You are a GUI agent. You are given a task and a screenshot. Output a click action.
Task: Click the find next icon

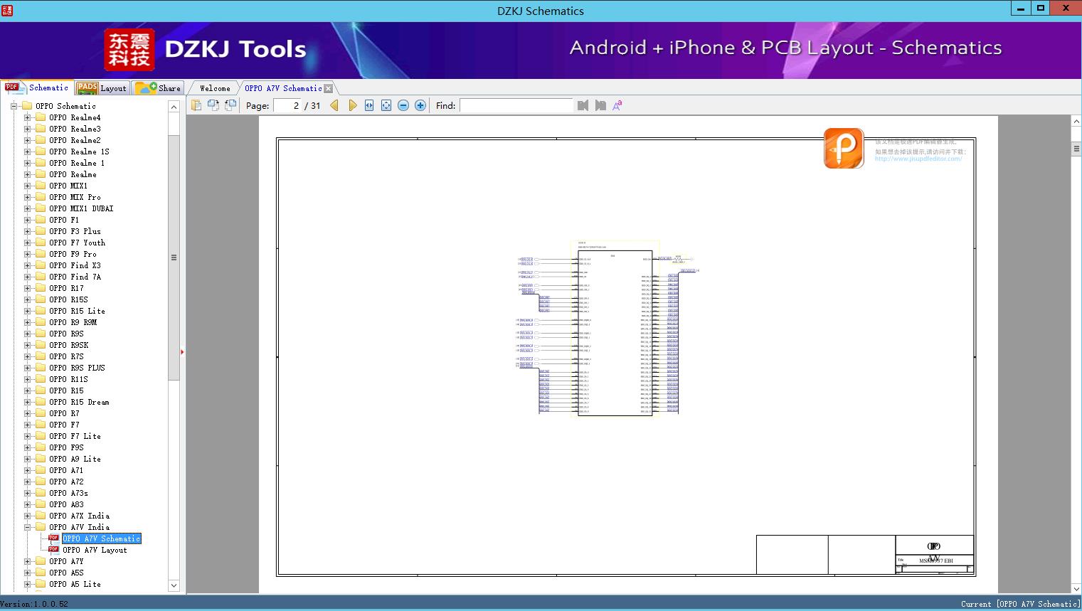600,105
